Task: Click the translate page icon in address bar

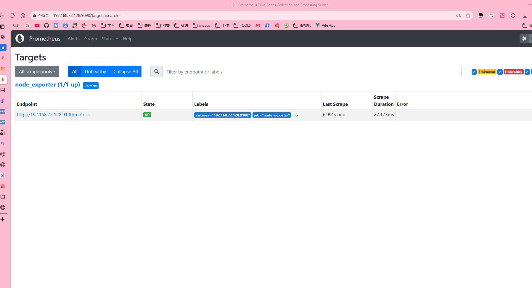Action: pyautogui.click(x=459, y=15)
